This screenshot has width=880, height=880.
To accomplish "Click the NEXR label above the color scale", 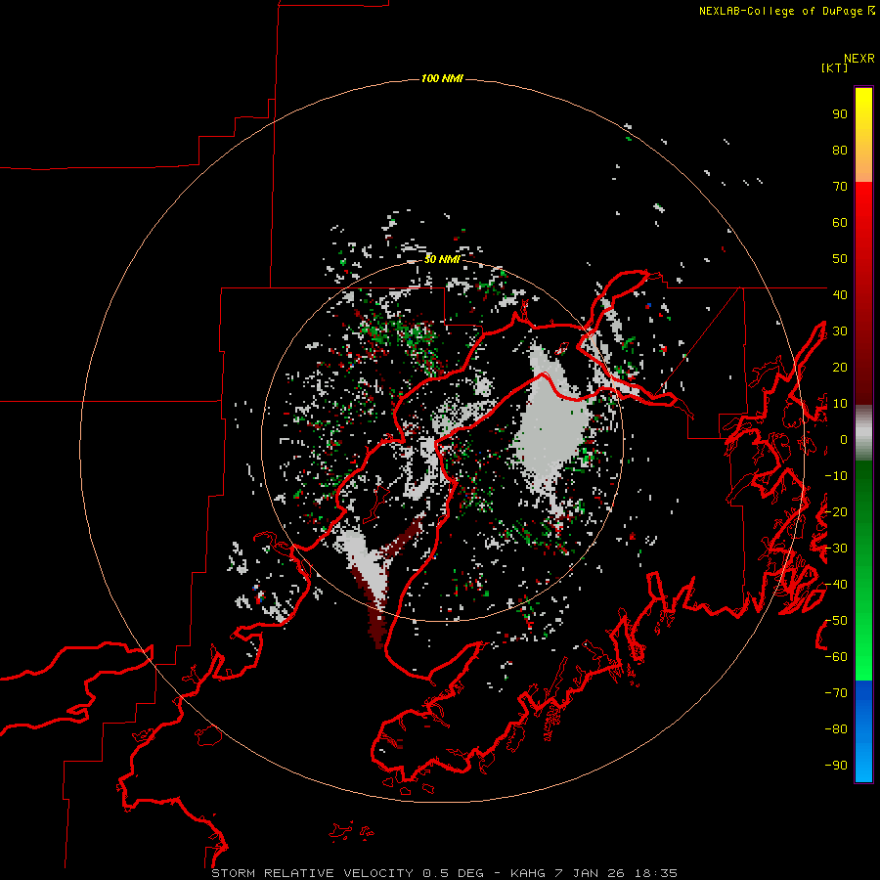I will tap(858, 59).
